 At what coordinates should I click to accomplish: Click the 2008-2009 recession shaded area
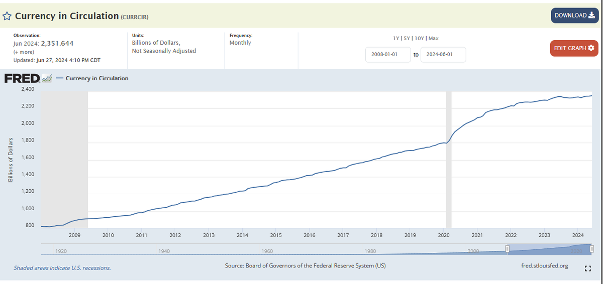64,160
